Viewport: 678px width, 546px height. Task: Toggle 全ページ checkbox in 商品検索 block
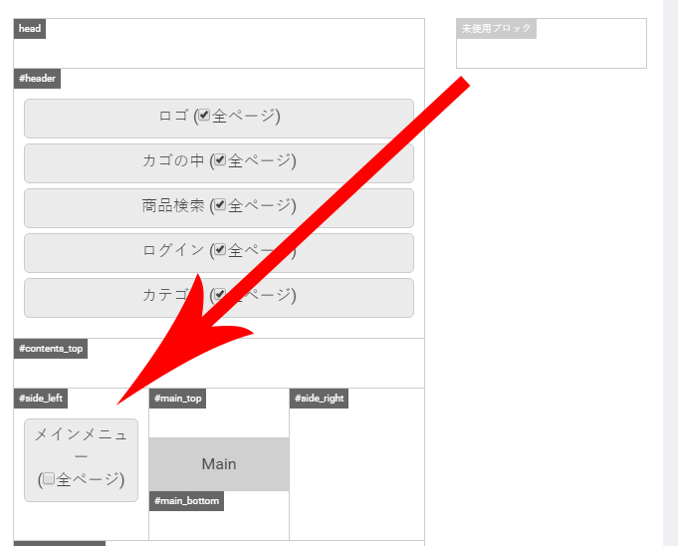pyautogui.click(x=220, y=204)
